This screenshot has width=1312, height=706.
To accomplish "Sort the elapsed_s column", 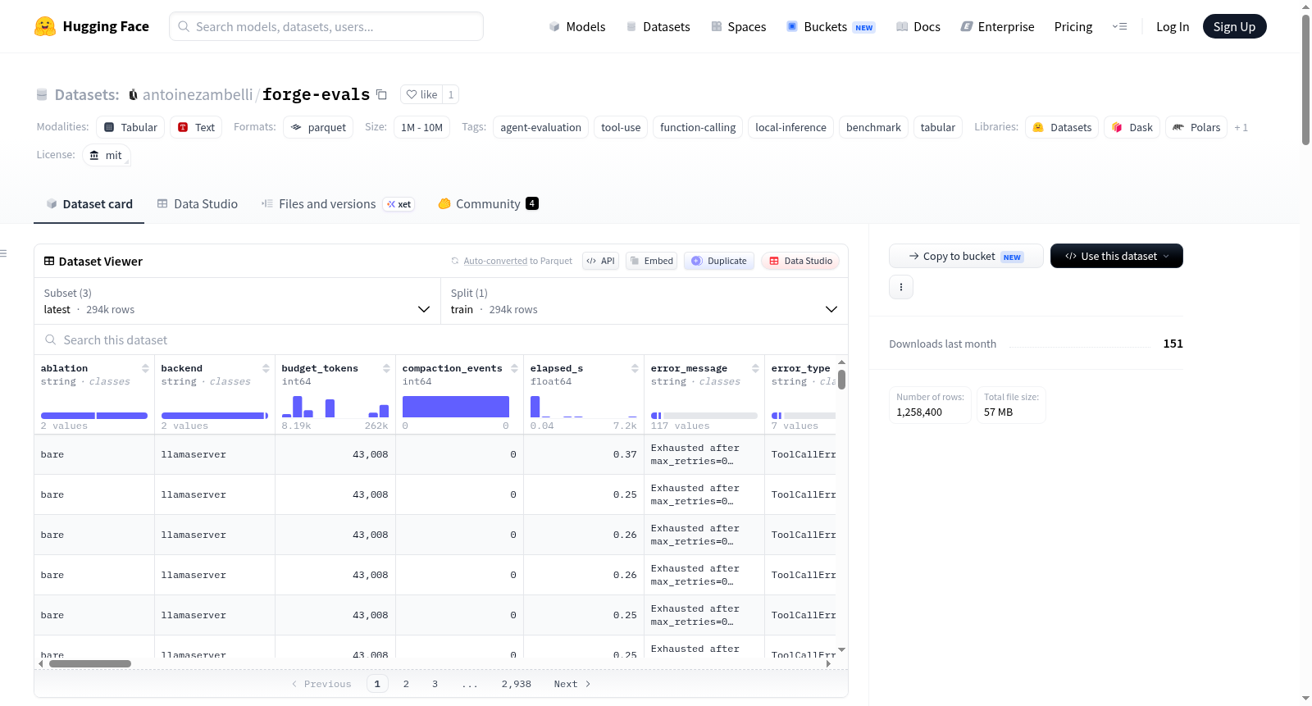I will point(635,368).
